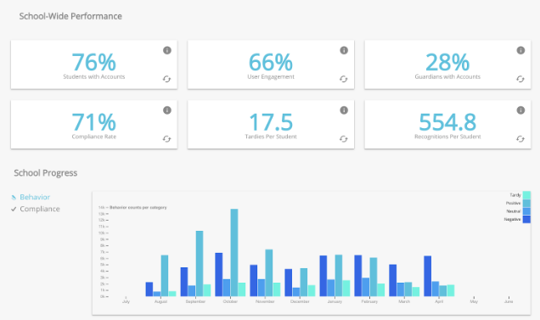Click the 76% Students with Accounts value

click(93, 62)
